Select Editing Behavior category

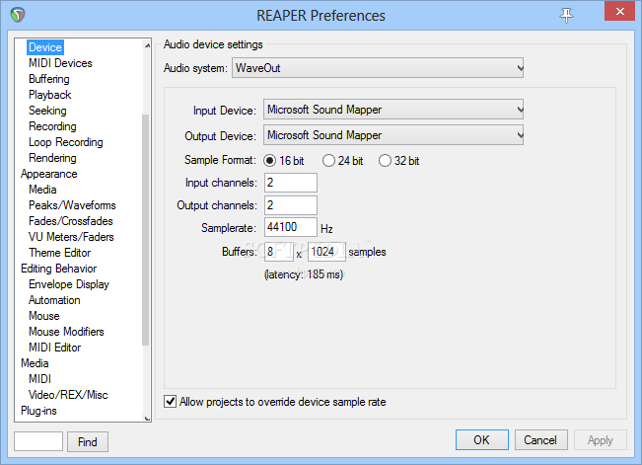(x=58, y=269)
